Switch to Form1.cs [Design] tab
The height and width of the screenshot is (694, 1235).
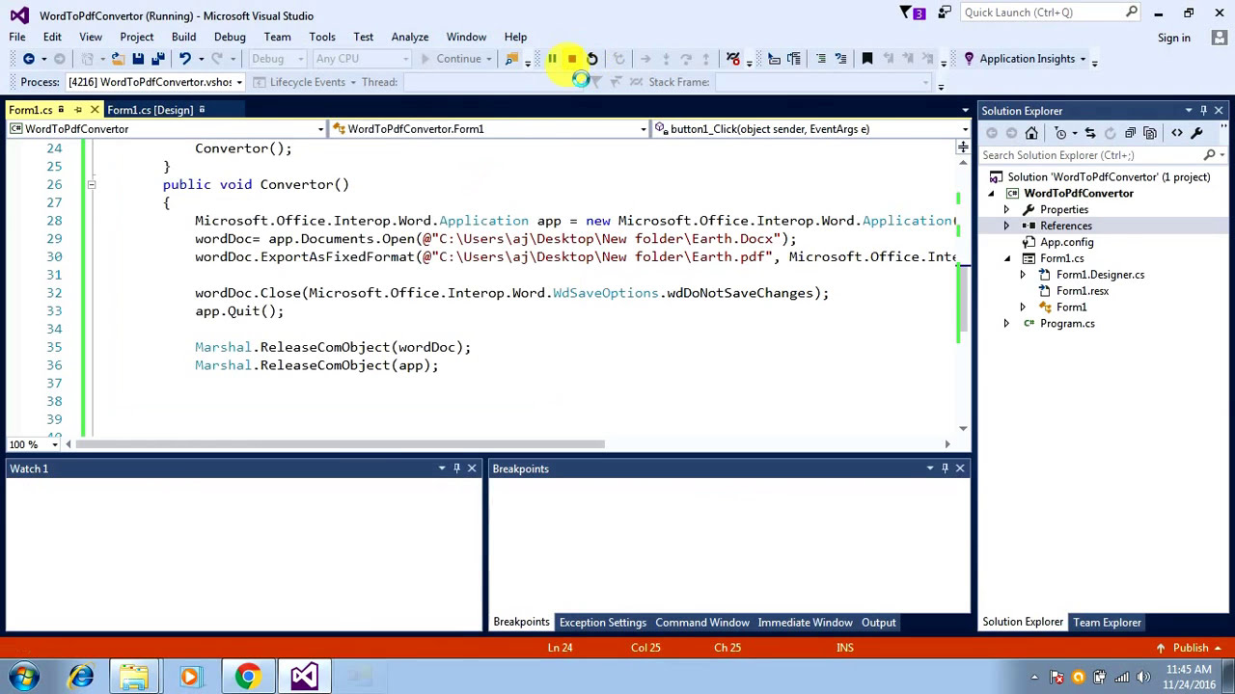[x=151, y=110]
